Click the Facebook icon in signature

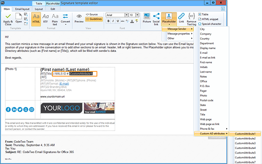click(8, 109)
